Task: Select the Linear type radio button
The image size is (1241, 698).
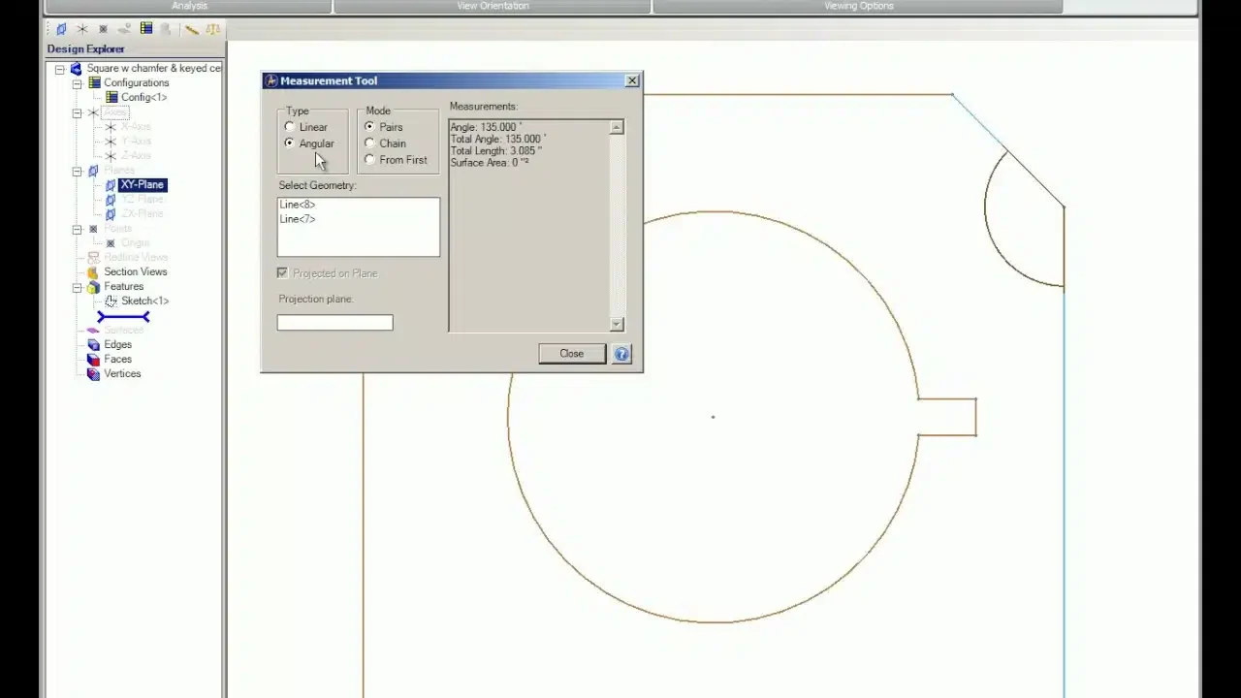Action: point(289,127)
